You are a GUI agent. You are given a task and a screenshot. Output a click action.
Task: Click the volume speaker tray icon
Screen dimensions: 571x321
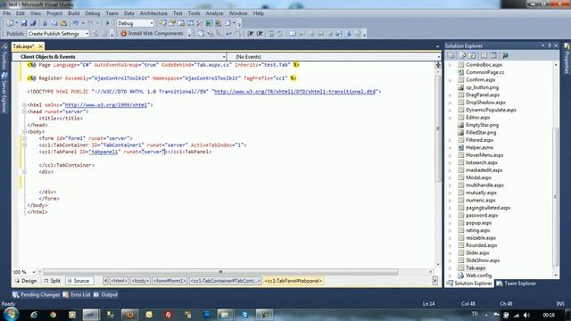[x=526, y=315]
